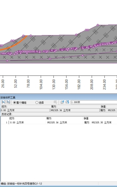Click the first grading group icon in toolbar

click(x=3, y=102)
